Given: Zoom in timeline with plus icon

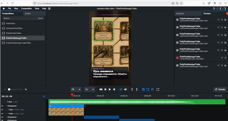Looking at the screenshot, I should pyautogui.click(x=26, y=89).
